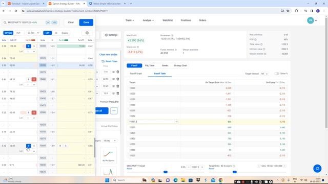Toggle call Sell for 119.00 row
Screen dimensions: 328x184
tap(34, 46)
